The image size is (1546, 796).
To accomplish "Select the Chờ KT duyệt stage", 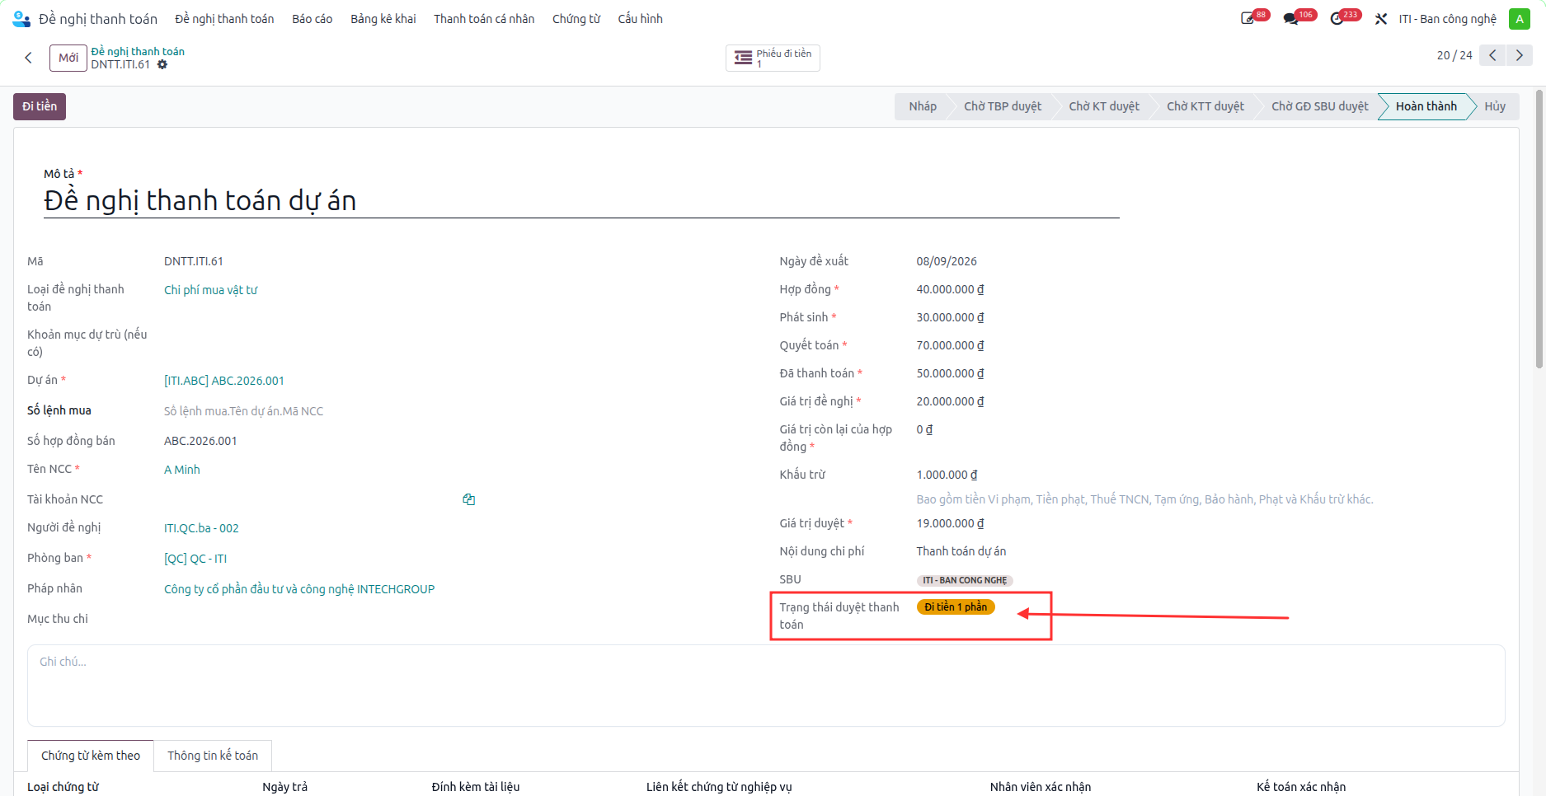I will point(1104,106).
